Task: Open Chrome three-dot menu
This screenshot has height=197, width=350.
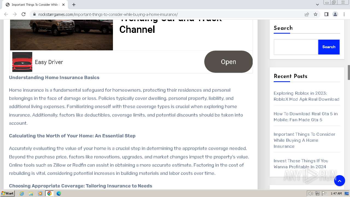Action: tap(344, 14)
